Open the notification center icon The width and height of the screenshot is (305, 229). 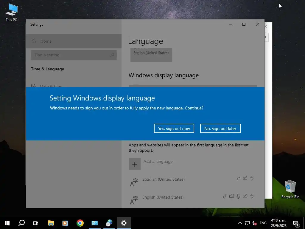295,223
